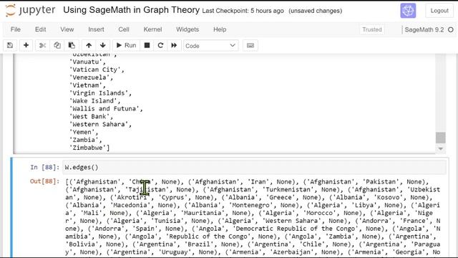
Task: Click 'Zambia' in the vertex list
Action: click(x=84, y=140)
